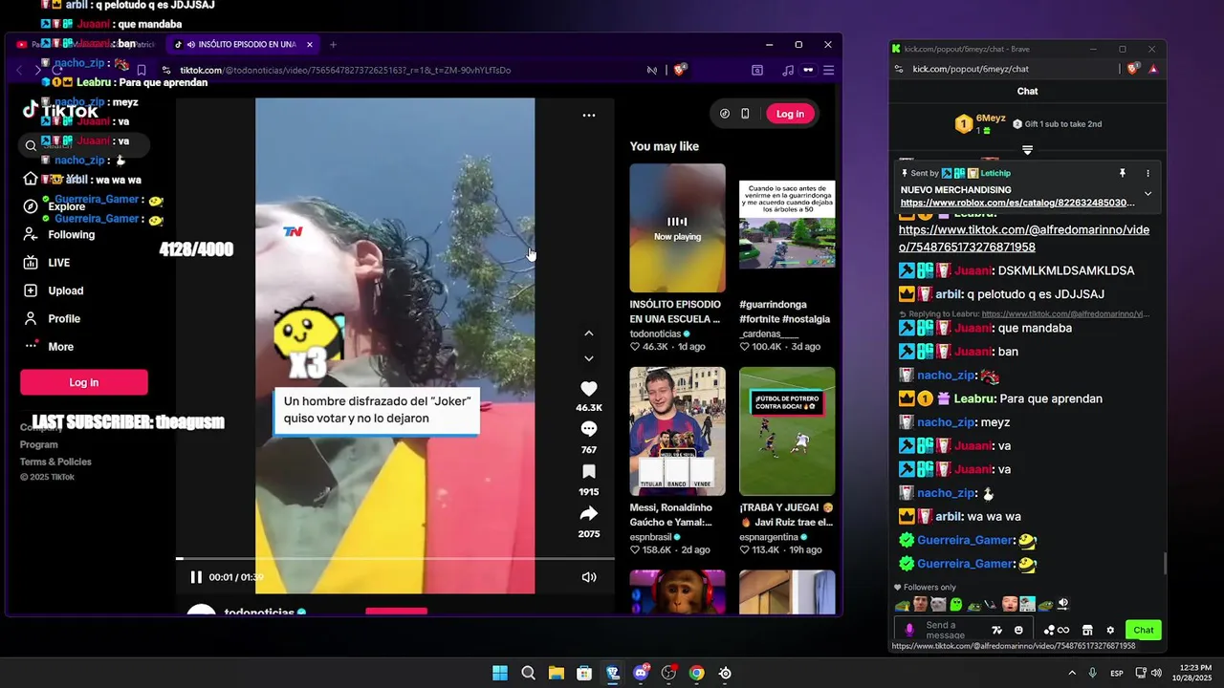The image size is (1224, 688).
Task: Open pinned message three-dot options
Action: 1148,173
